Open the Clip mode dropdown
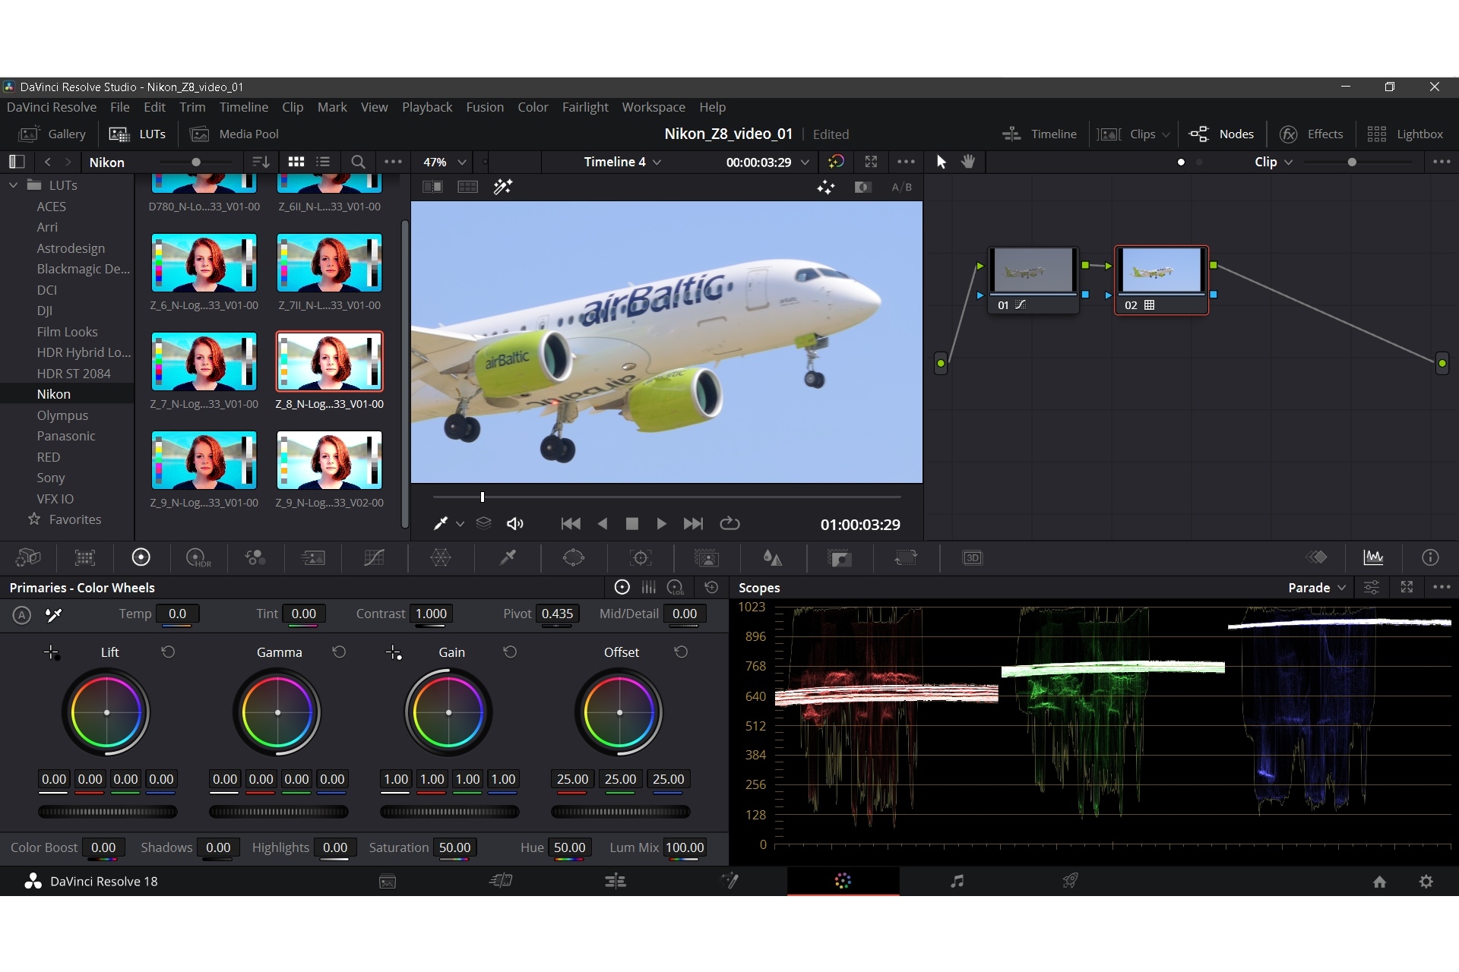 (x=1274, y=162)
